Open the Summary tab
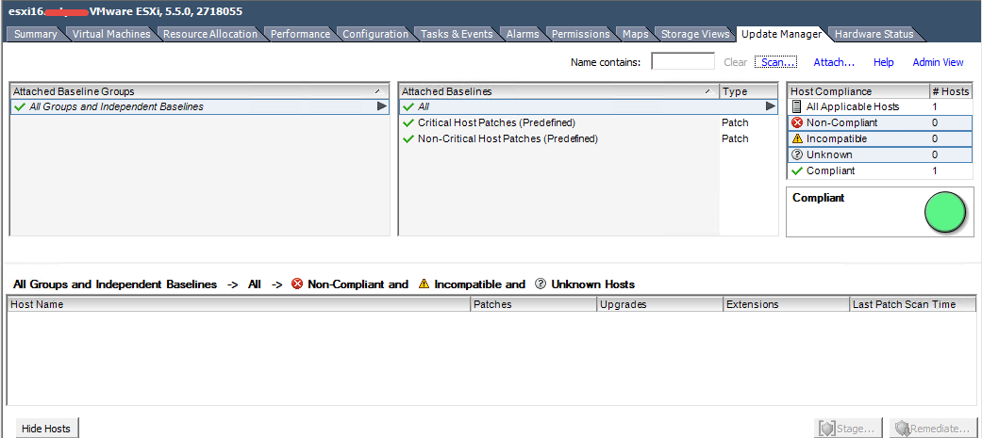Viewport: 982px width, 438px height. click(x=35, y=34)
